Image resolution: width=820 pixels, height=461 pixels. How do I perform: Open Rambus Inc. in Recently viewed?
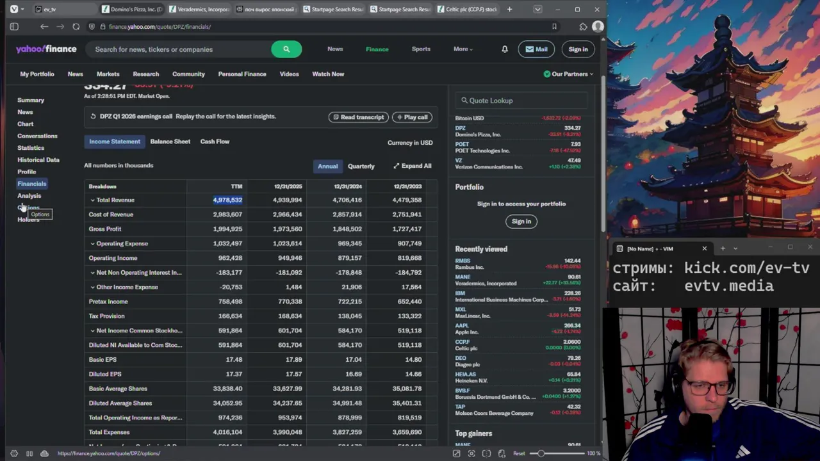coord(518,264)
